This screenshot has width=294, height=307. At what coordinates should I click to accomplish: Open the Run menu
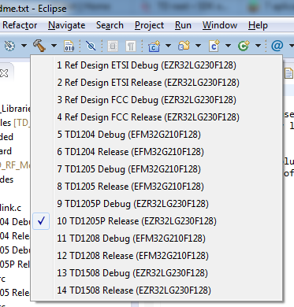pyautogui.click(x=183, y=25)
